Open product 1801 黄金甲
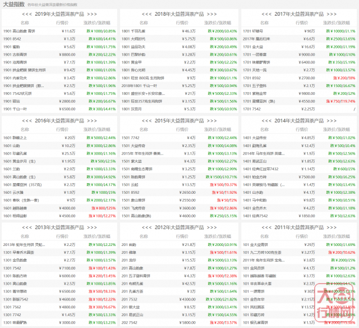 click(132, 62)
